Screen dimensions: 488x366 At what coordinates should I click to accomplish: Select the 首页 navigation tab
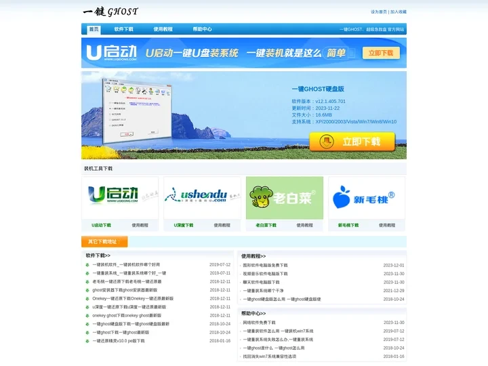click(x=94, y=29)
